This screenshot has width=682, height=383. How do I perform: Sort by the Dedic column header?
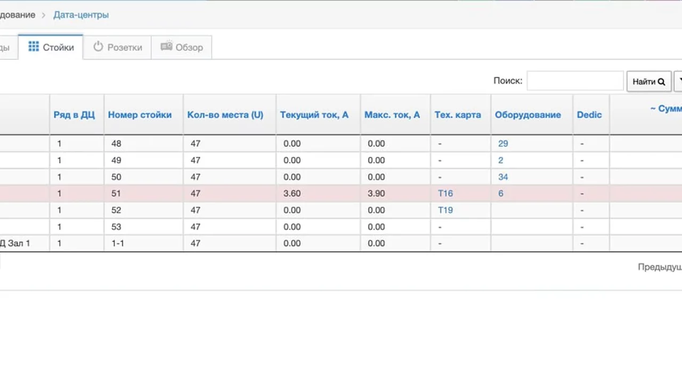tap(589, 115)
